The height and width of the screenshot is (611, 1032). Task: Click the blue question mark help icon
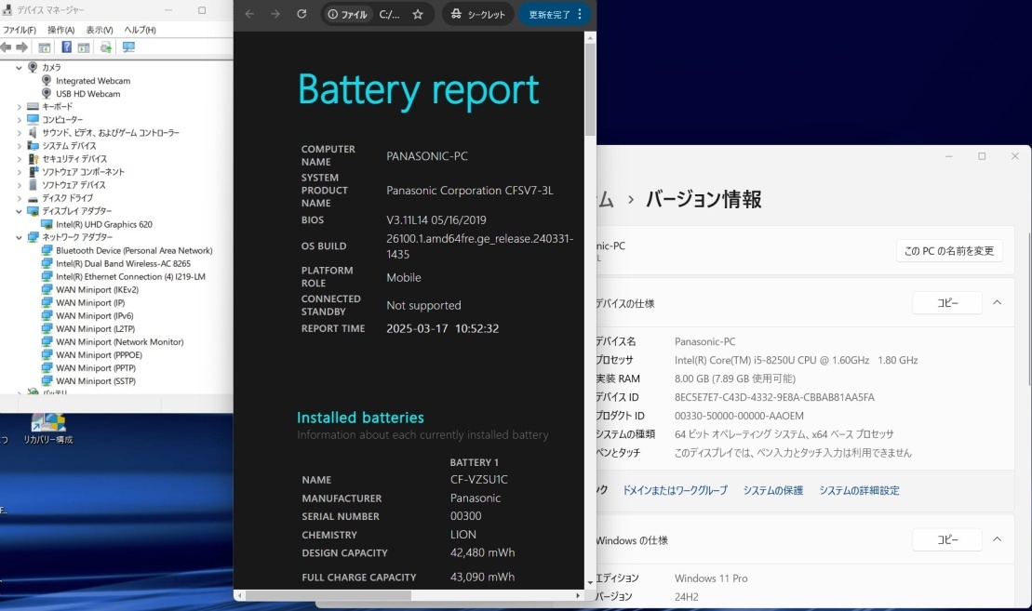(x=66, y=47)
